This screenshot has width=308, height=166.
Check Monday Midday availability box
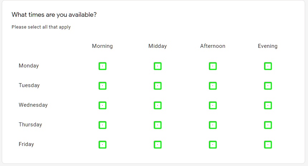click(x=158, y=66)
